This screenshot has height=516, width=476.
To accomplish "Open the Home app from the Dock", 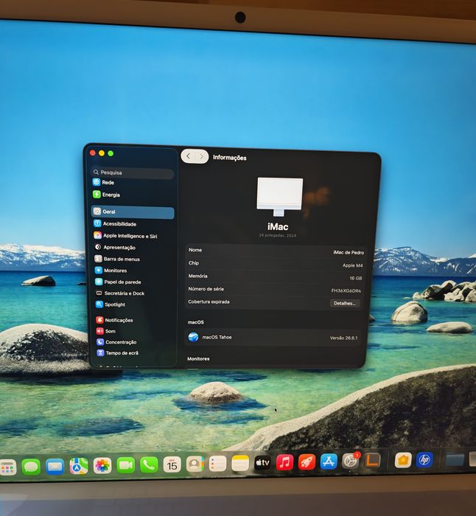I will 403,460.
